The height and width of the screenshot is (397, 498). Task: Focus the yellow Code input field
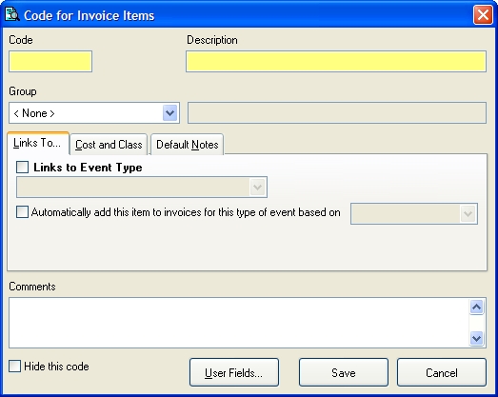click(x=50, y=61)
